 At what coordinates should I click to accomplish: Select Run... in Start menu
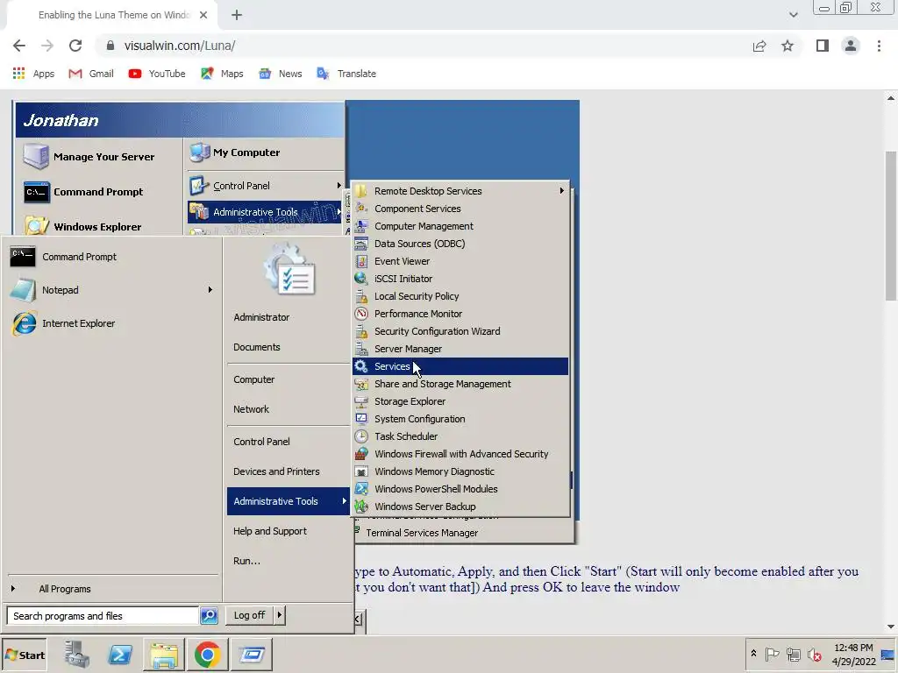pyautogui.click(x=288, y=561)
